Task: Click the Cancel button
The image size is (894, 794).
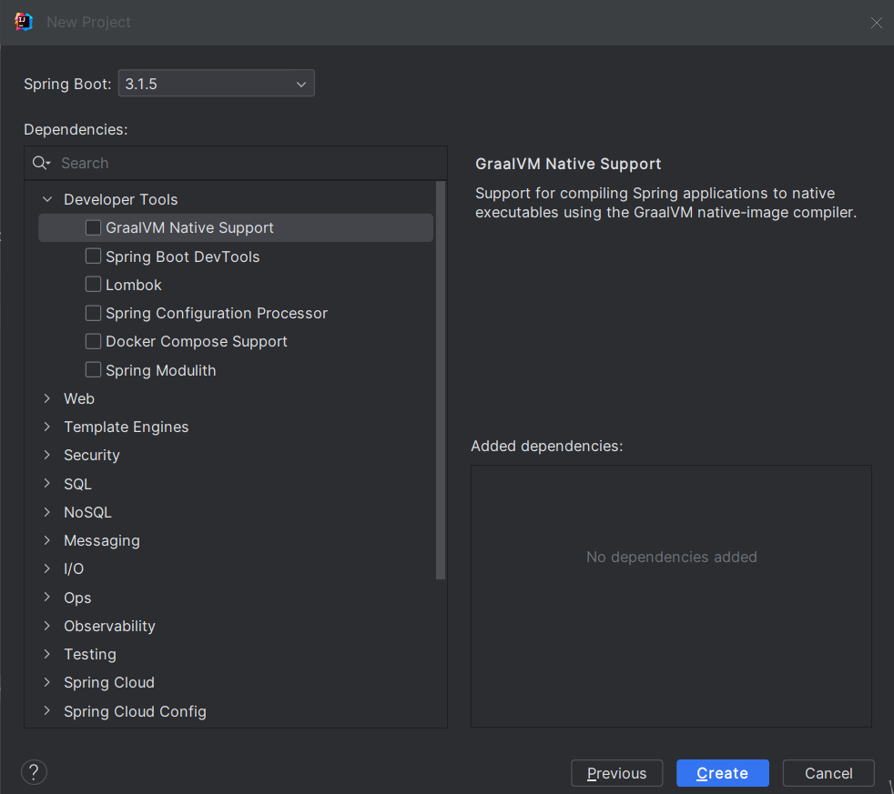Action: pyautogui.click(x=828, y=773)
